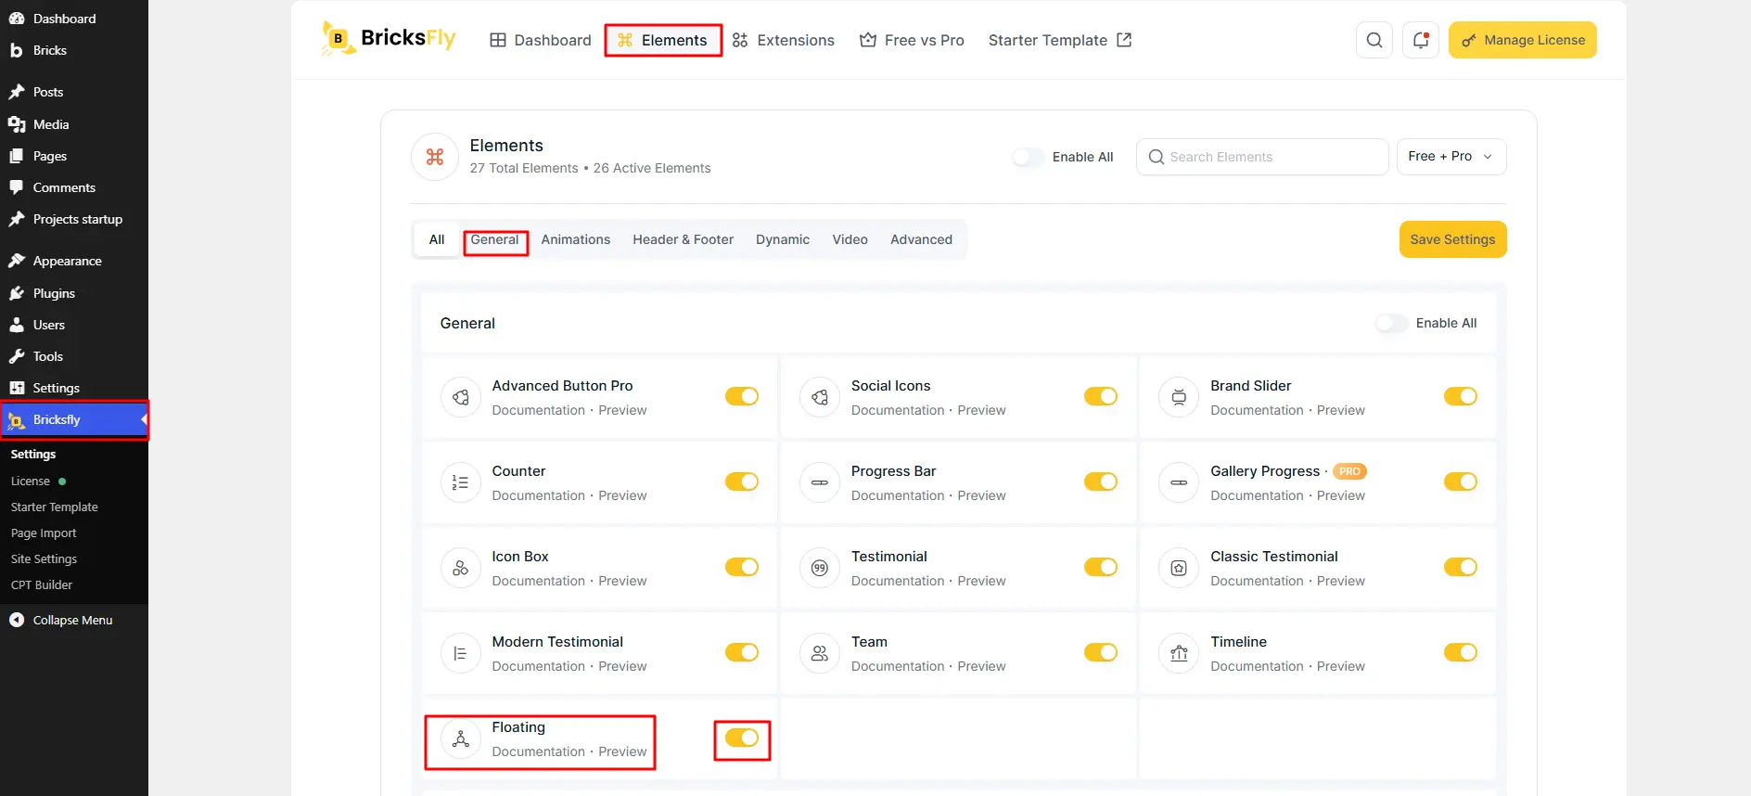
Task: Click the Posts pin icon in sidebar
Action: coord(17,92)
